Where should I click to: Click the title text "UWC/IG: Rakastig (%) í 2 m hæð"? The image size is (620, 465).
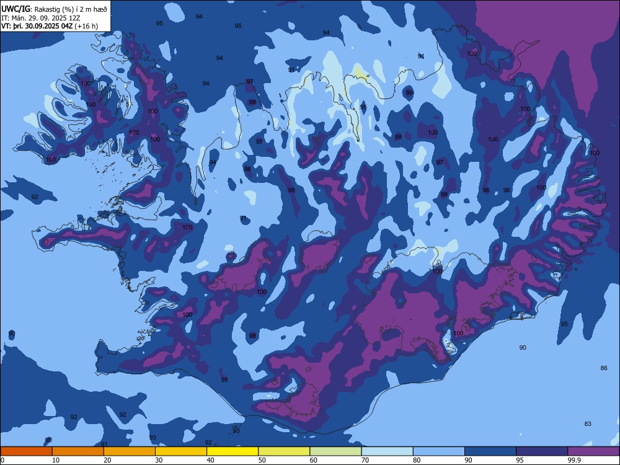[54, 9]
